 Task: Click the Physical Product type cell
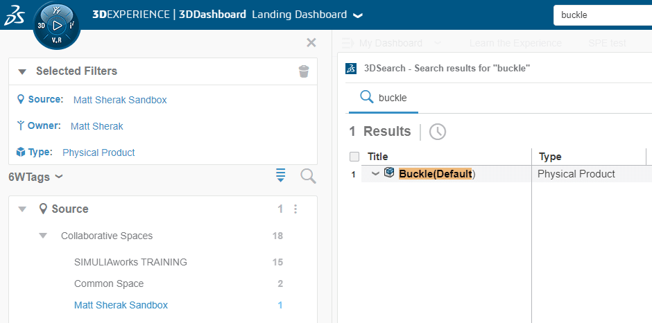pos(576,174)
